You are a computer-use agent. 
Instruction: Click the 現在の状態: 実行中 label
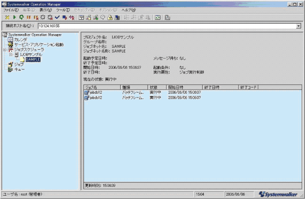click(x=100, y=79)
